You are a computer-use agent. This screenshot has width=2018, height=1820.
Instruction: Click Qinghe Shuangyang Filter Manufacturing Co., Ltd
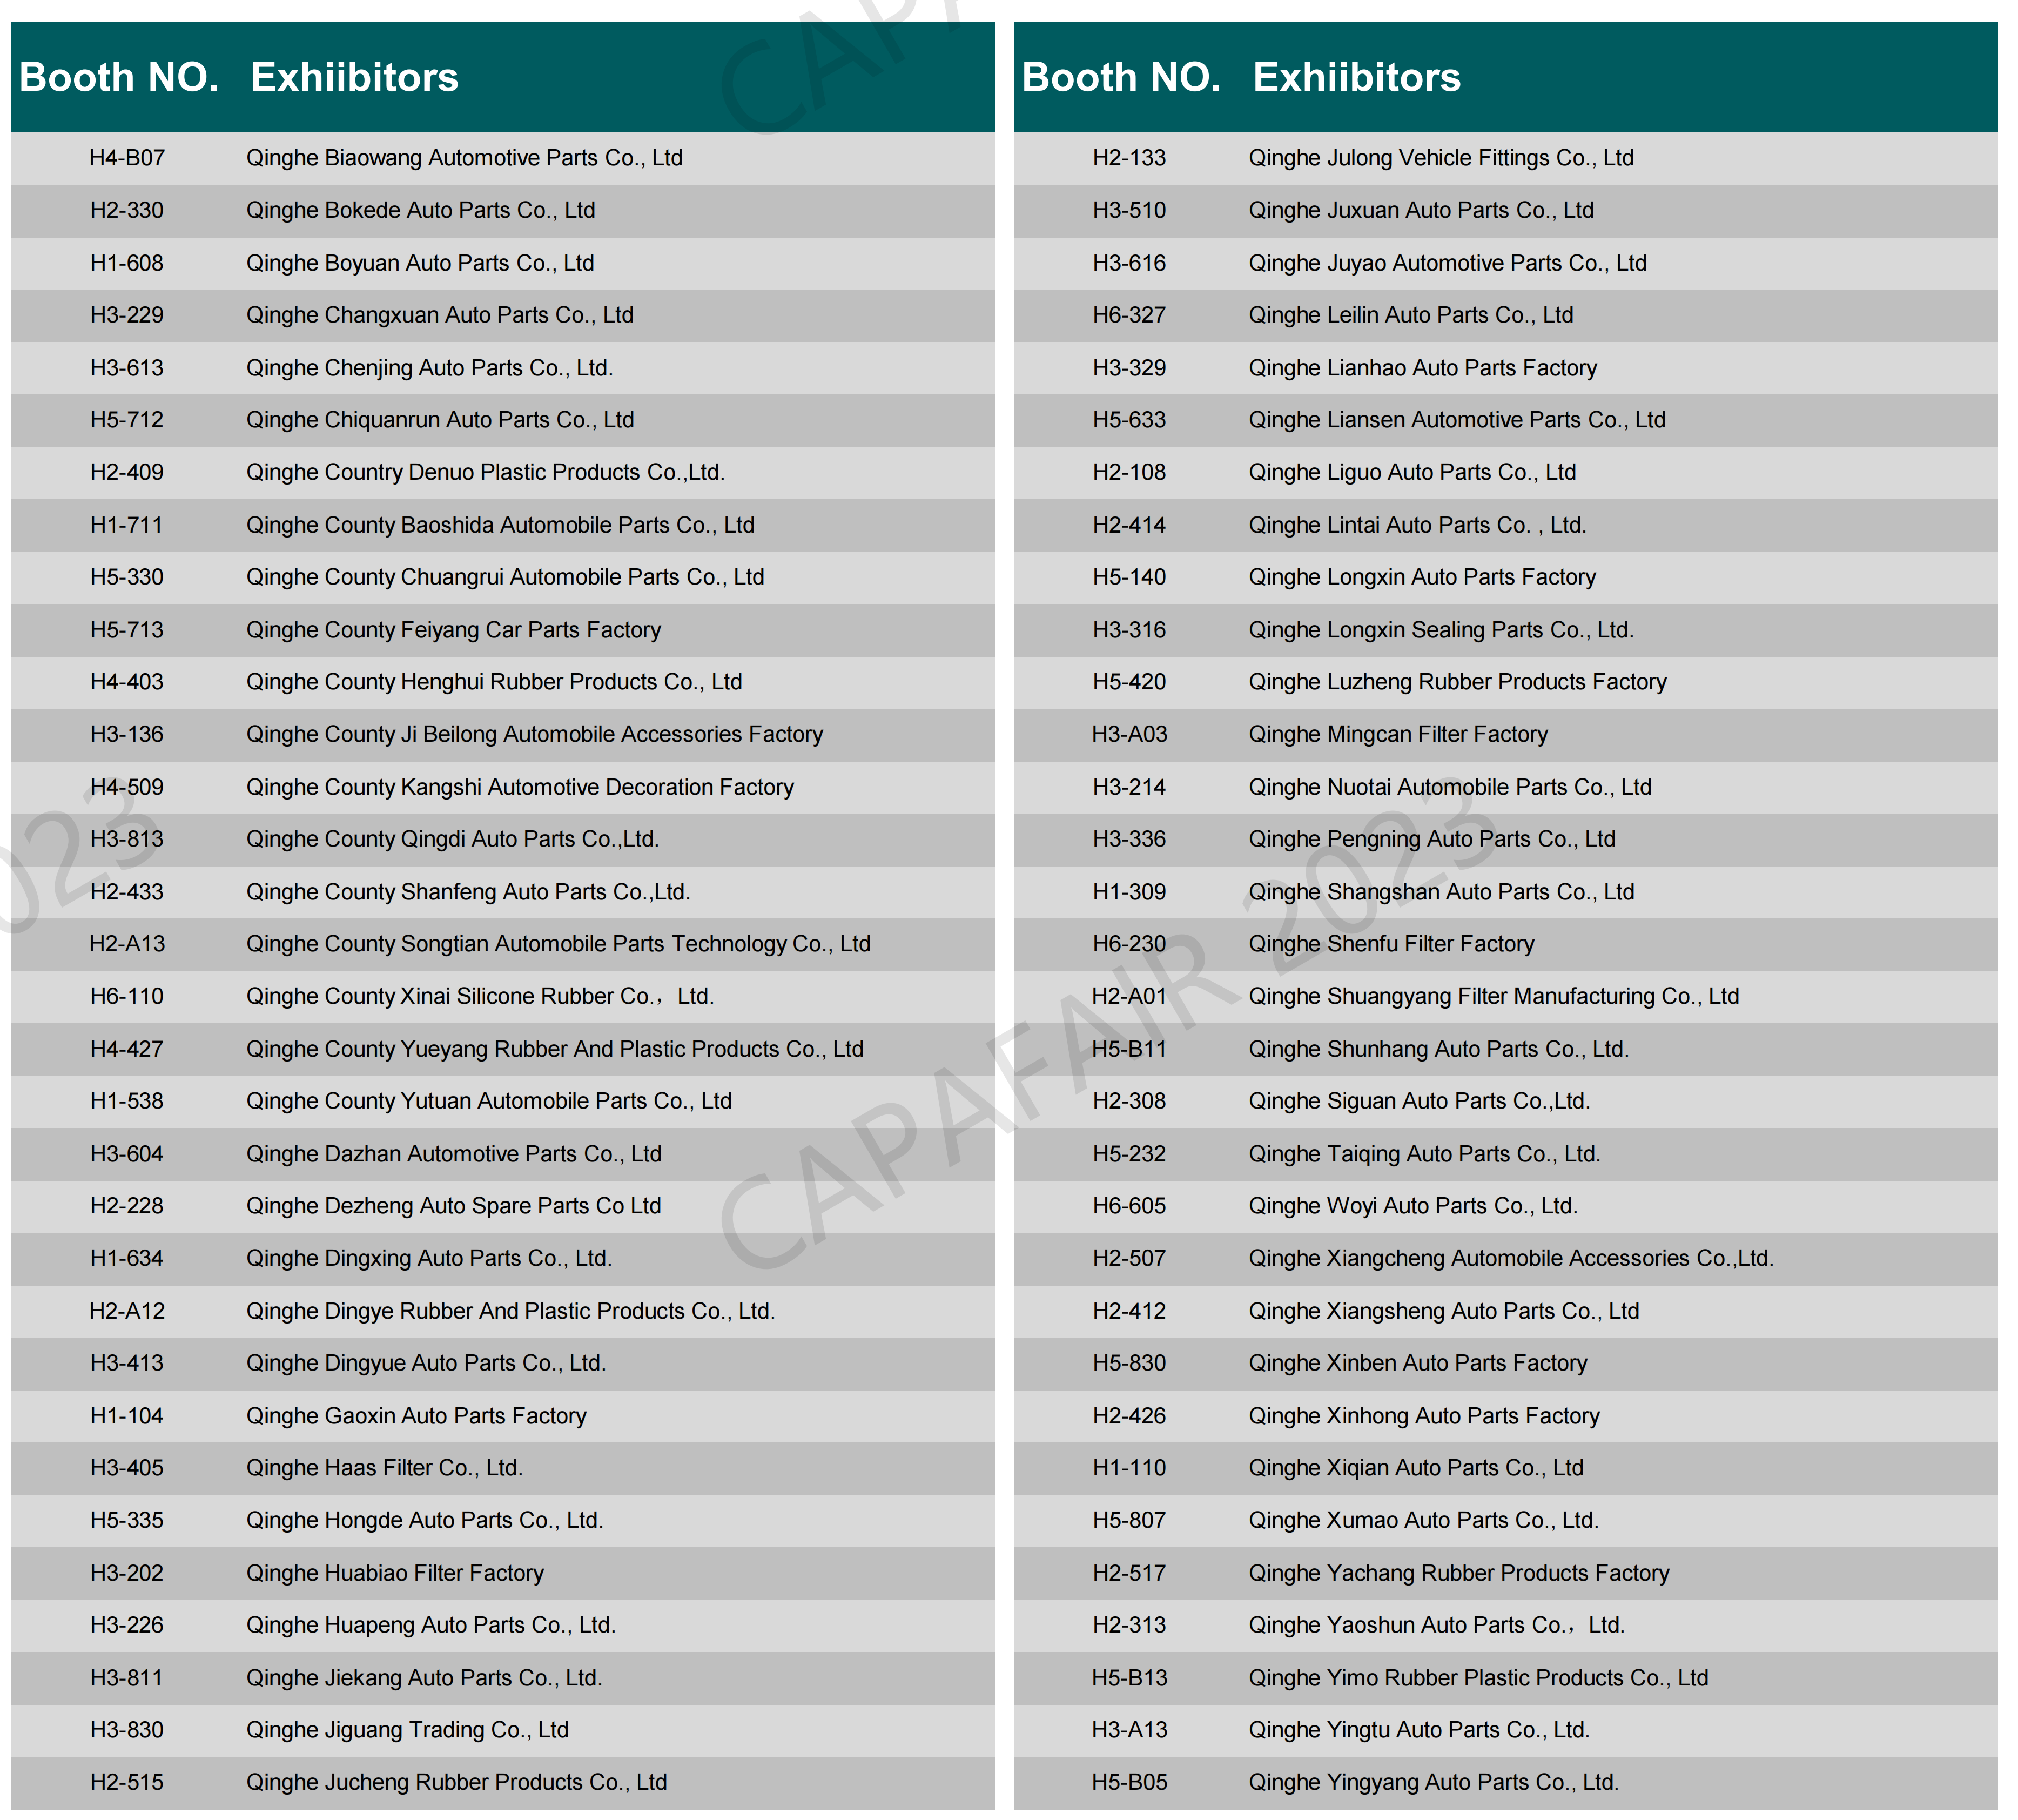1494,996
